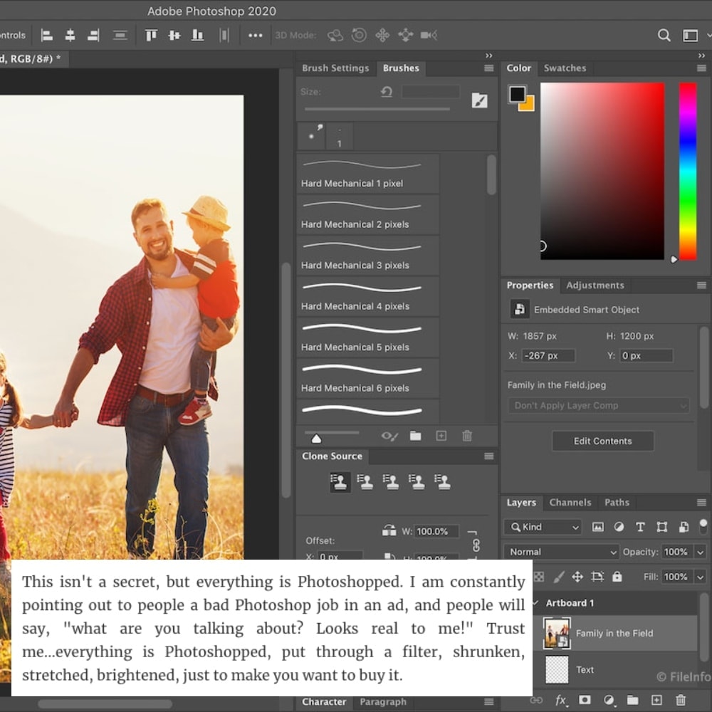This screenshot has width=712, height=712.
Task: Switch to the Channels tab
Action: (x=570, y=502)
